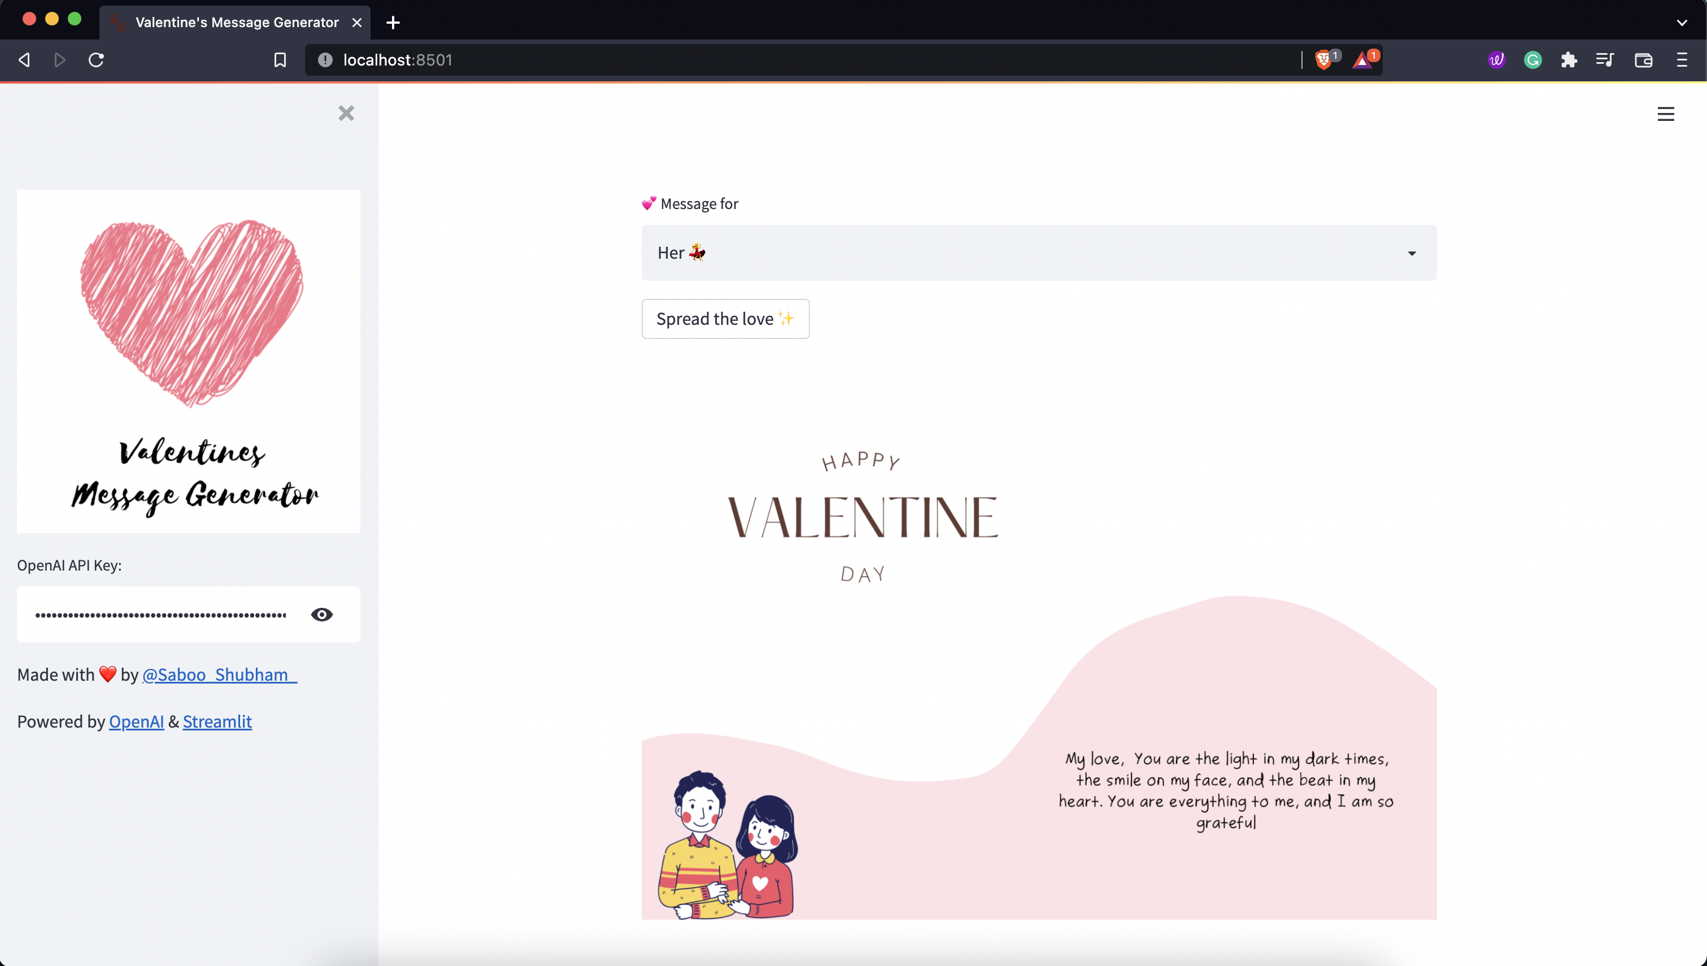Viewport: 1707px width, 966px height.
Task: Open the browser main menu
Action: (x=1682, y=60)
